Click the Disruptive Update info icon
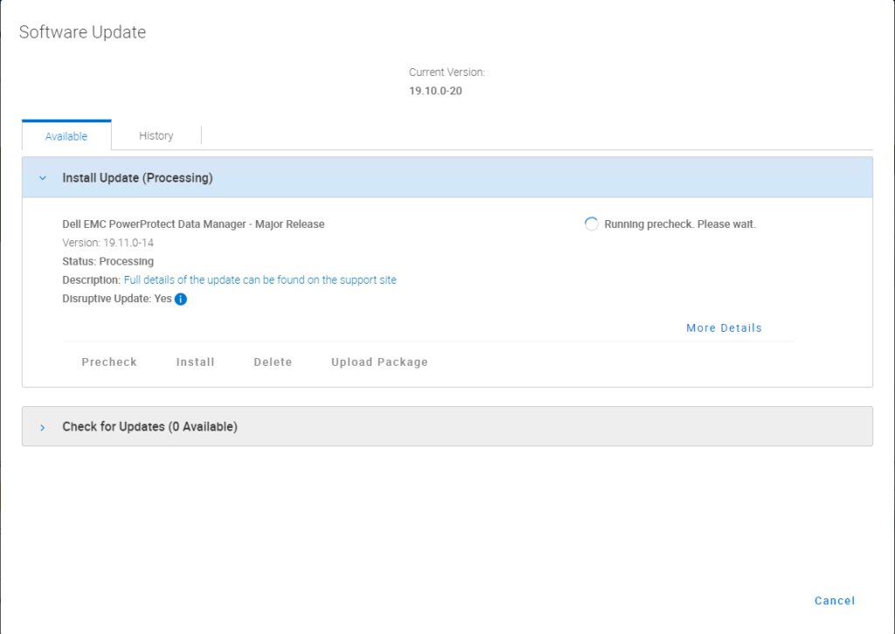This screenshot has width=895, height=634. pos(180,299)
